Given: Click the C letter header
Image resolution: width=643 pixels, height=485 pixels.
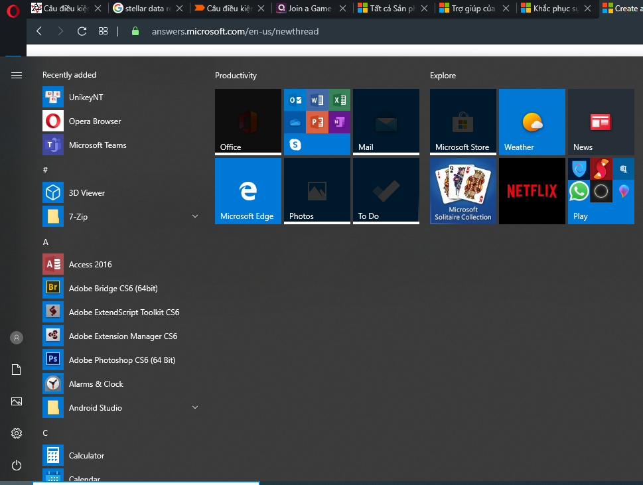Looking at the screenshot, I should tap(46, 433).
